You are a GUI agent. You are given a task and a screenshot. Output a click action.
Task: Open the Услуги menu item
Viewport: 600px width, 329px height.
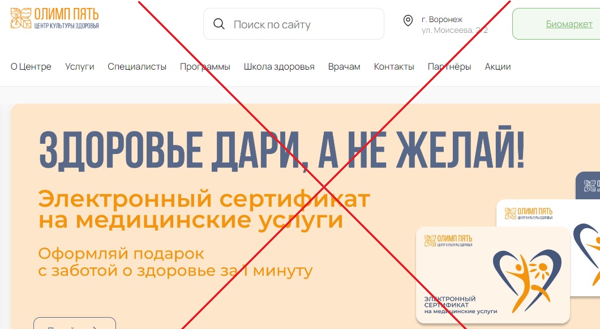coord(80,67)
